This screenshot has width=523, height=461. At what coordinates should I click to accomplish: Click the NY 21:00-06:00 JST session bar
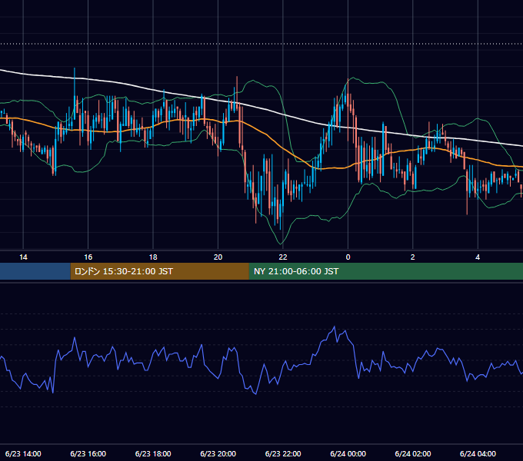(x=386, y=271)
